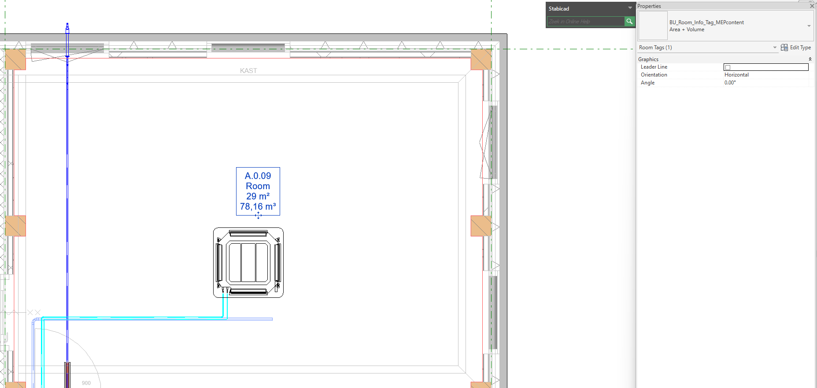
Task: Click the 29 m² area text
Action: click(x=258, y=196)
